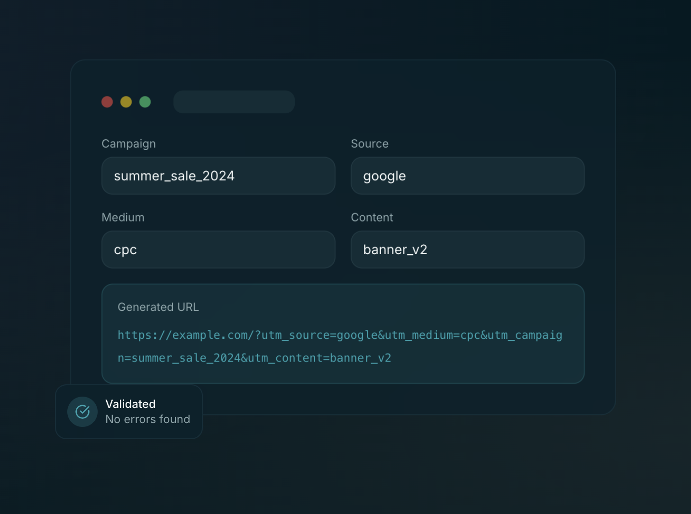691x514 pixels.
Task: Click the generated example.com UTM URL
Action: [x=340, y=346]
